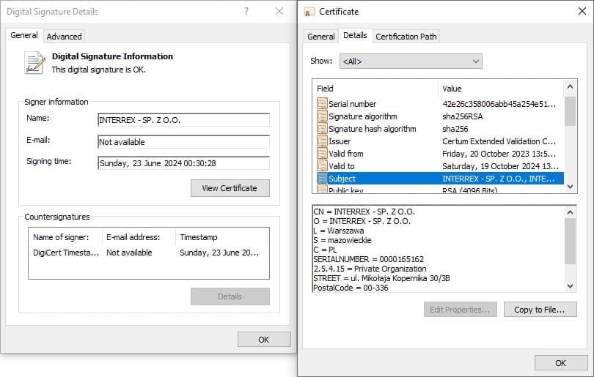Viewport: 594px width, 377px height.
Task: Click OK in Digital Signature Details
Action: pos(264,340)
